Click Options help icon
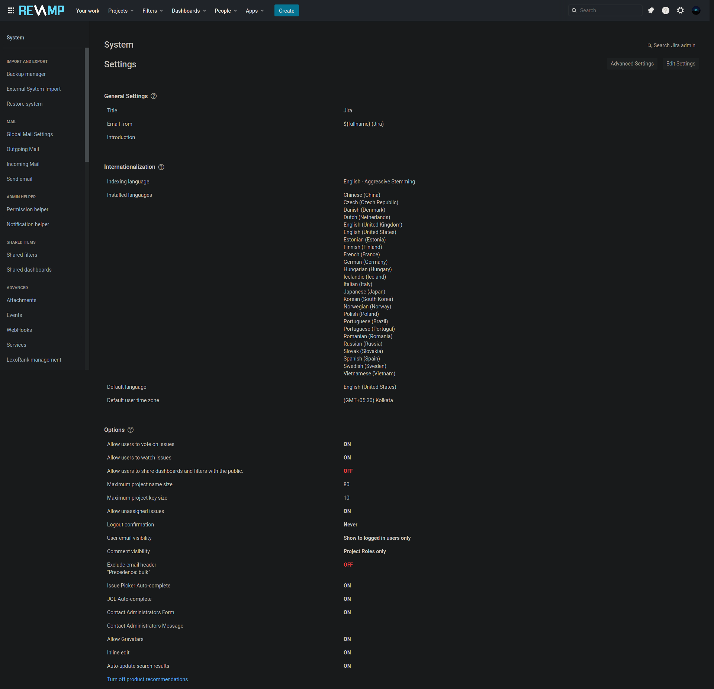The image size is (714, 689). (x=131, y=430)
